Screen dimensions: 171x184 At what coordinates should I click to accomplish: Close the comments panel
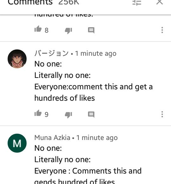160,2
